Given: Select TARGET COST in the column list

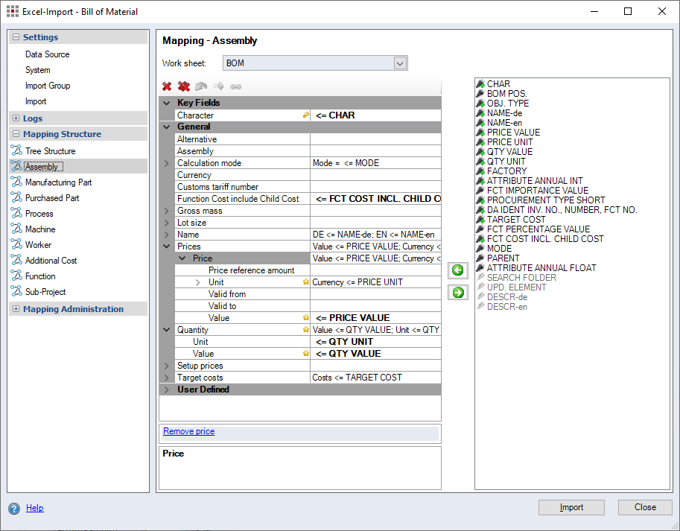Looking at the screenshot, I should (515, 220).
